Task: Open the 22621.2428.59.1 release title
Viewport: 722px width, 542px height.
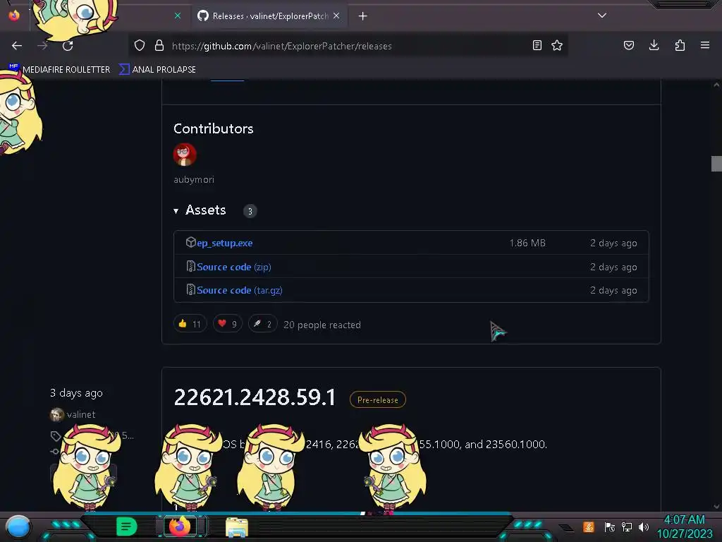Action: [255, 397]
